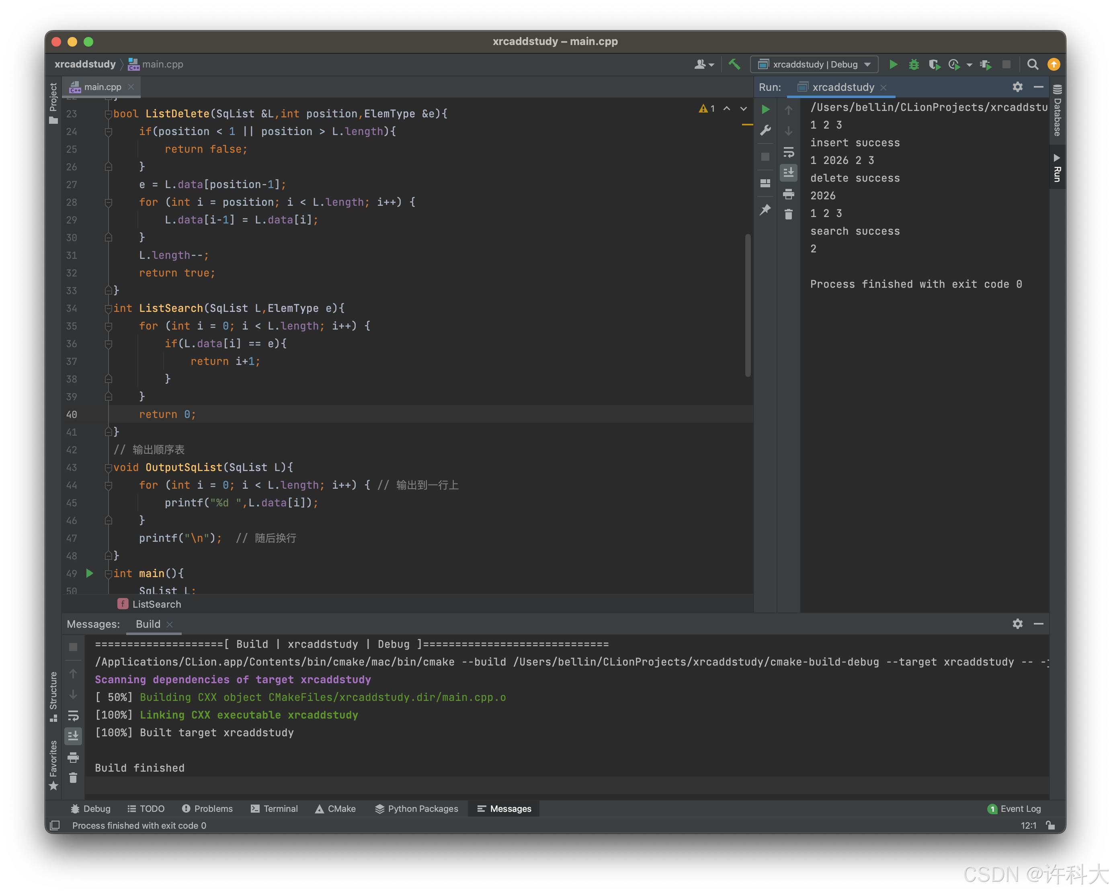Collapse ListSearch function at line 34
The image size is (1111, 893).
[x=108, y=309]
